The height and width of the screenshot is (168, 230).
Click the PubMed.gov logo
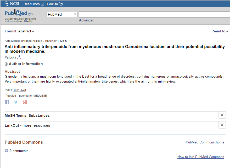(19, 14)
